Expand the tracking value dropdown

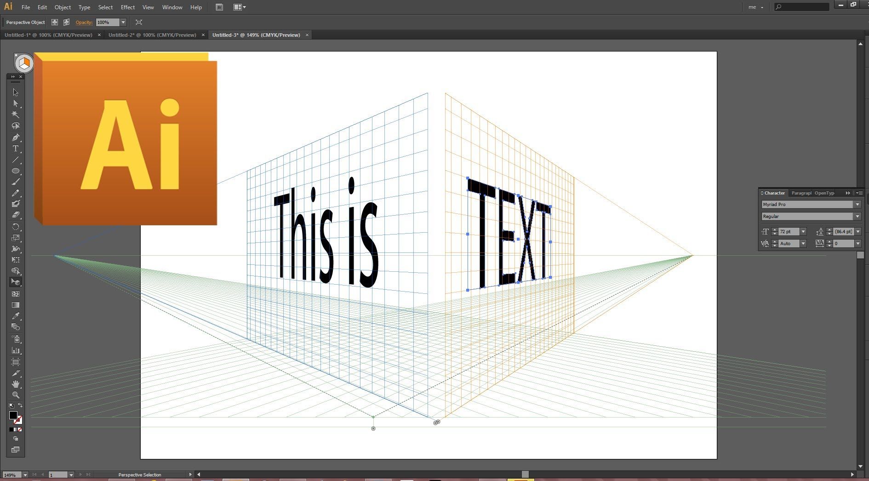[x=858, y=243]
